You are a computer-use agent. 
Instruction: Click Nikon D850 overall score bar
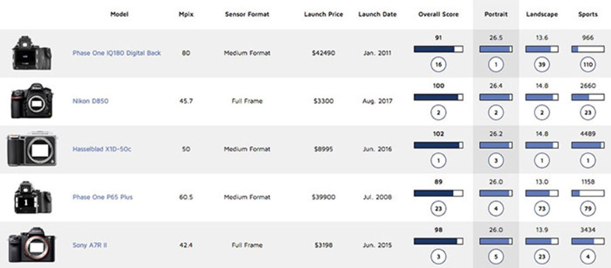coord(438,97)
